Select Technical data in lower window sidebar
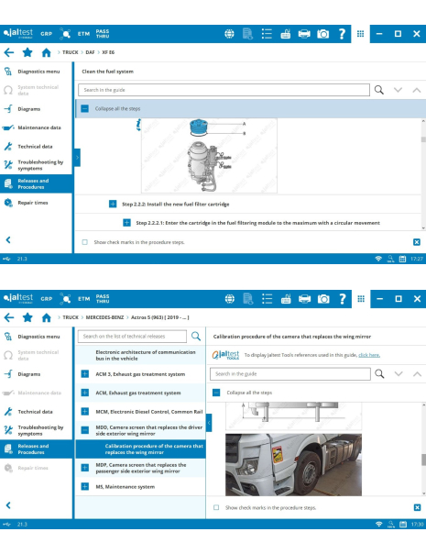Screen dimensions: 426x554 [36, 412]
